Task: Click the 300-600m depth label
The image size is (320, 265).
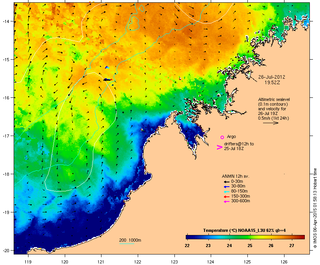Action: pyautogui.click(x=240, y=201)
